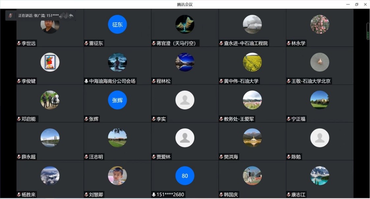This screenshot has height=199, width=370.
Task: Click the reply arrow in the speaking bar
Action: [71, 15]
